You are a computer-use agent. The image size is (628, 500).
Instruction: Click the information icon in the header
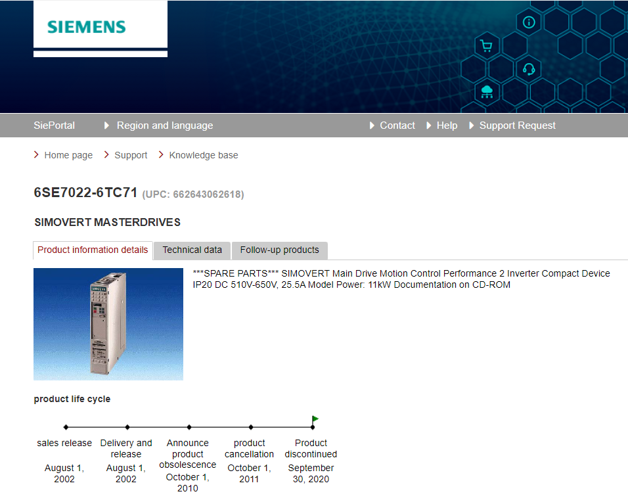(529, 22)
